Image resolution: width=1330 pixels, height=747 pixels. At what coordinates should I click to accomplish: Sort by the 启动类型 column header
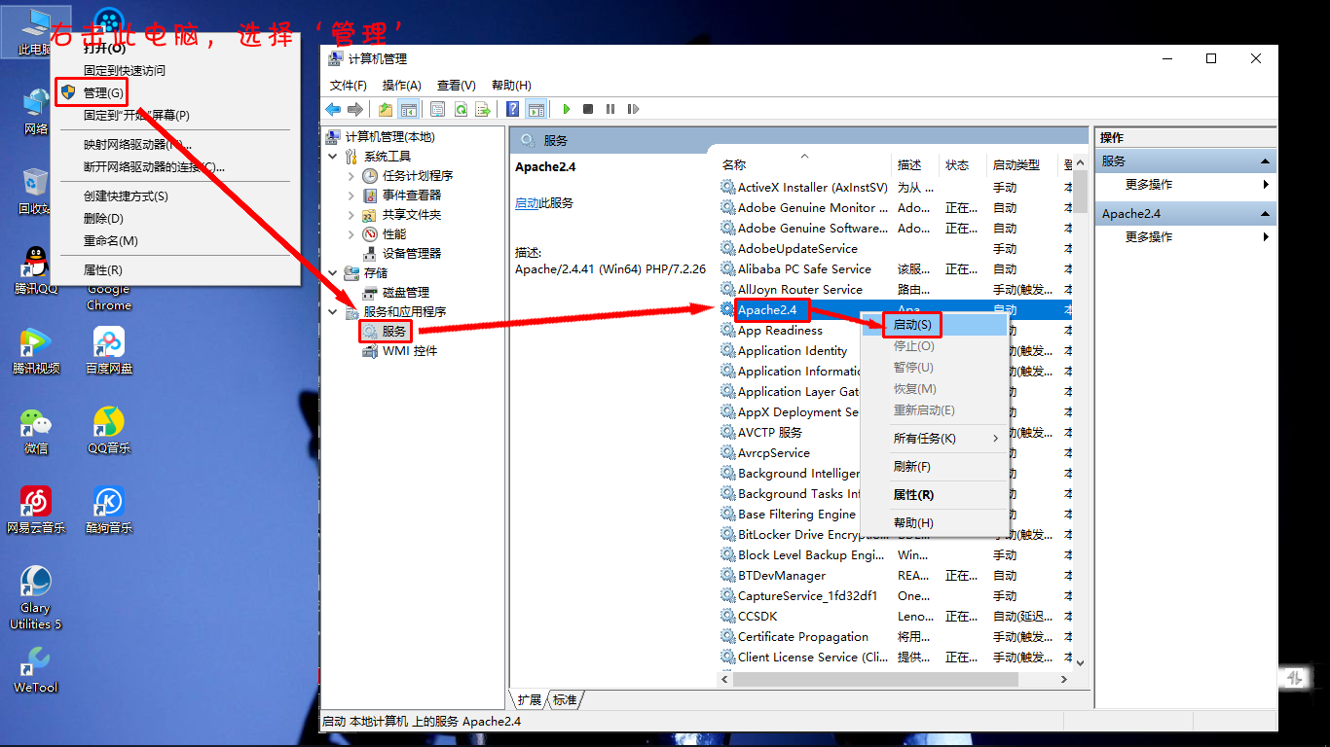click(x=1022, y=165)
